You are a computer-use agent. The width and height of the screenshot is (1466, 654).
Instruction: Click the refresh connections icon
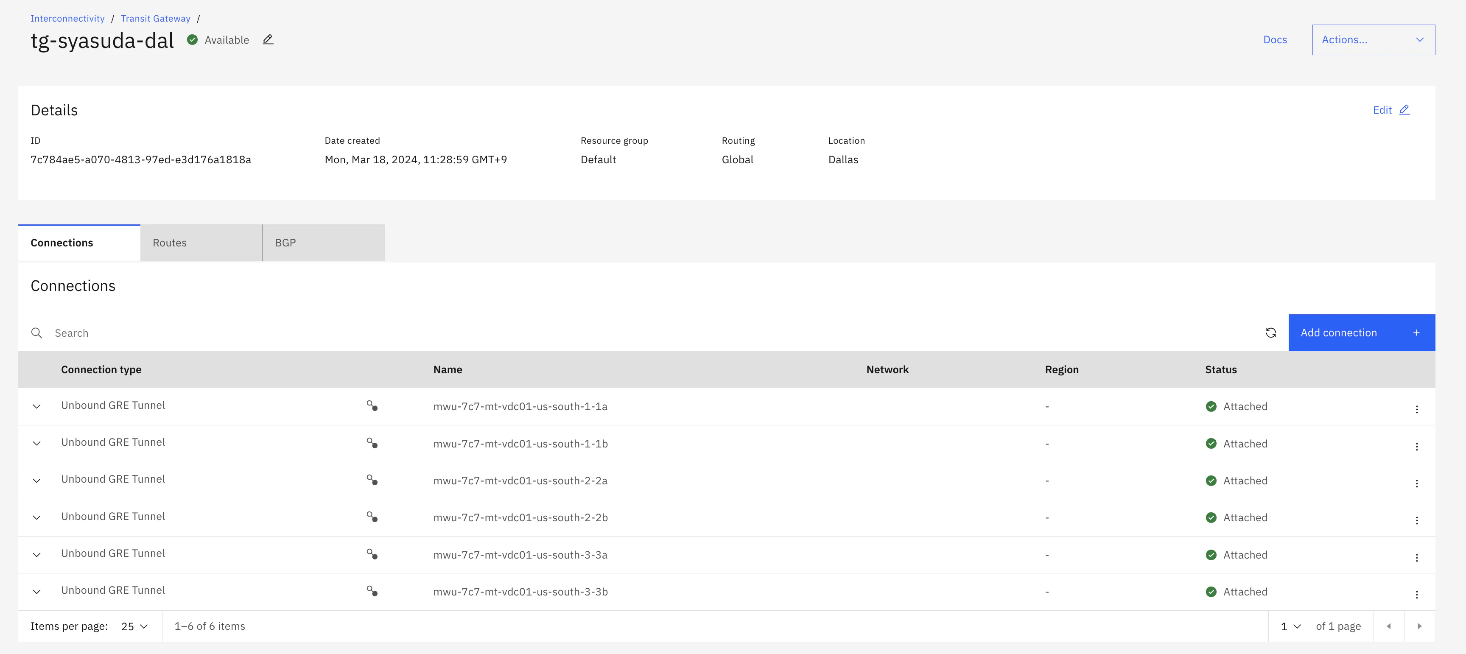coord(1270,333)
